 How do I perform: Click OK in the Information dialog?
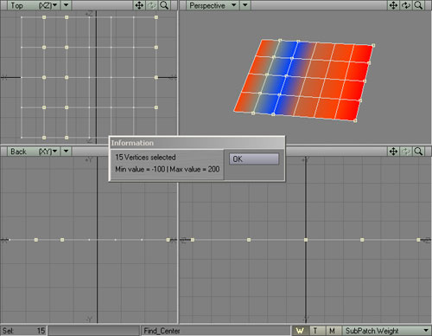click(254, 159)
